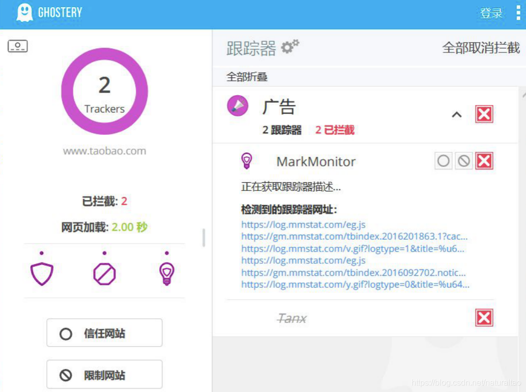
Task: Click the 信任网站 trust site button
Action: pyautogui.click(x=104, y=333)
